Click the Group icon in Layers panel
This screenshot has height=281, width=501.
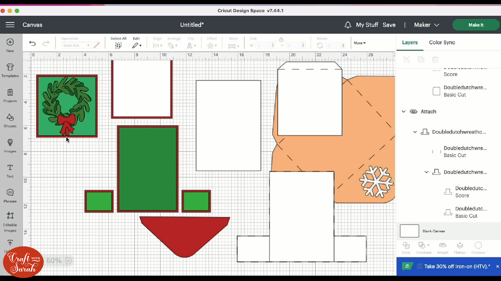(406, 59)
